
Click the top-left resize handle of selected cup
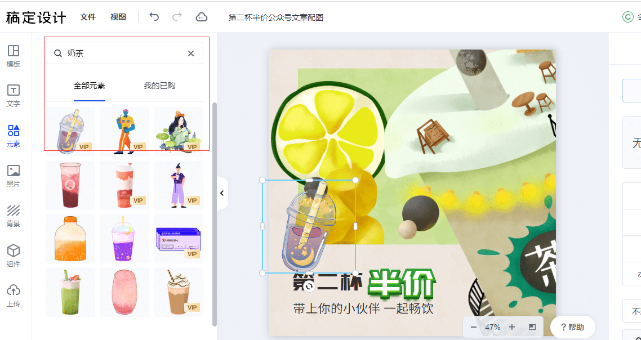point(262,180)
